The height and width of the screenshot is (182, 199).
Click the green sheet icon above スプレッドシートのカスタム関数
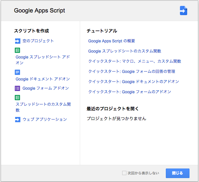pos(17,98)
